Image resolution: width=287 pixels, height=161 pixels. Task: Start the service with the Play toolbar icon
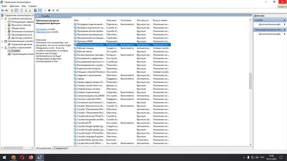pos(45,10)
